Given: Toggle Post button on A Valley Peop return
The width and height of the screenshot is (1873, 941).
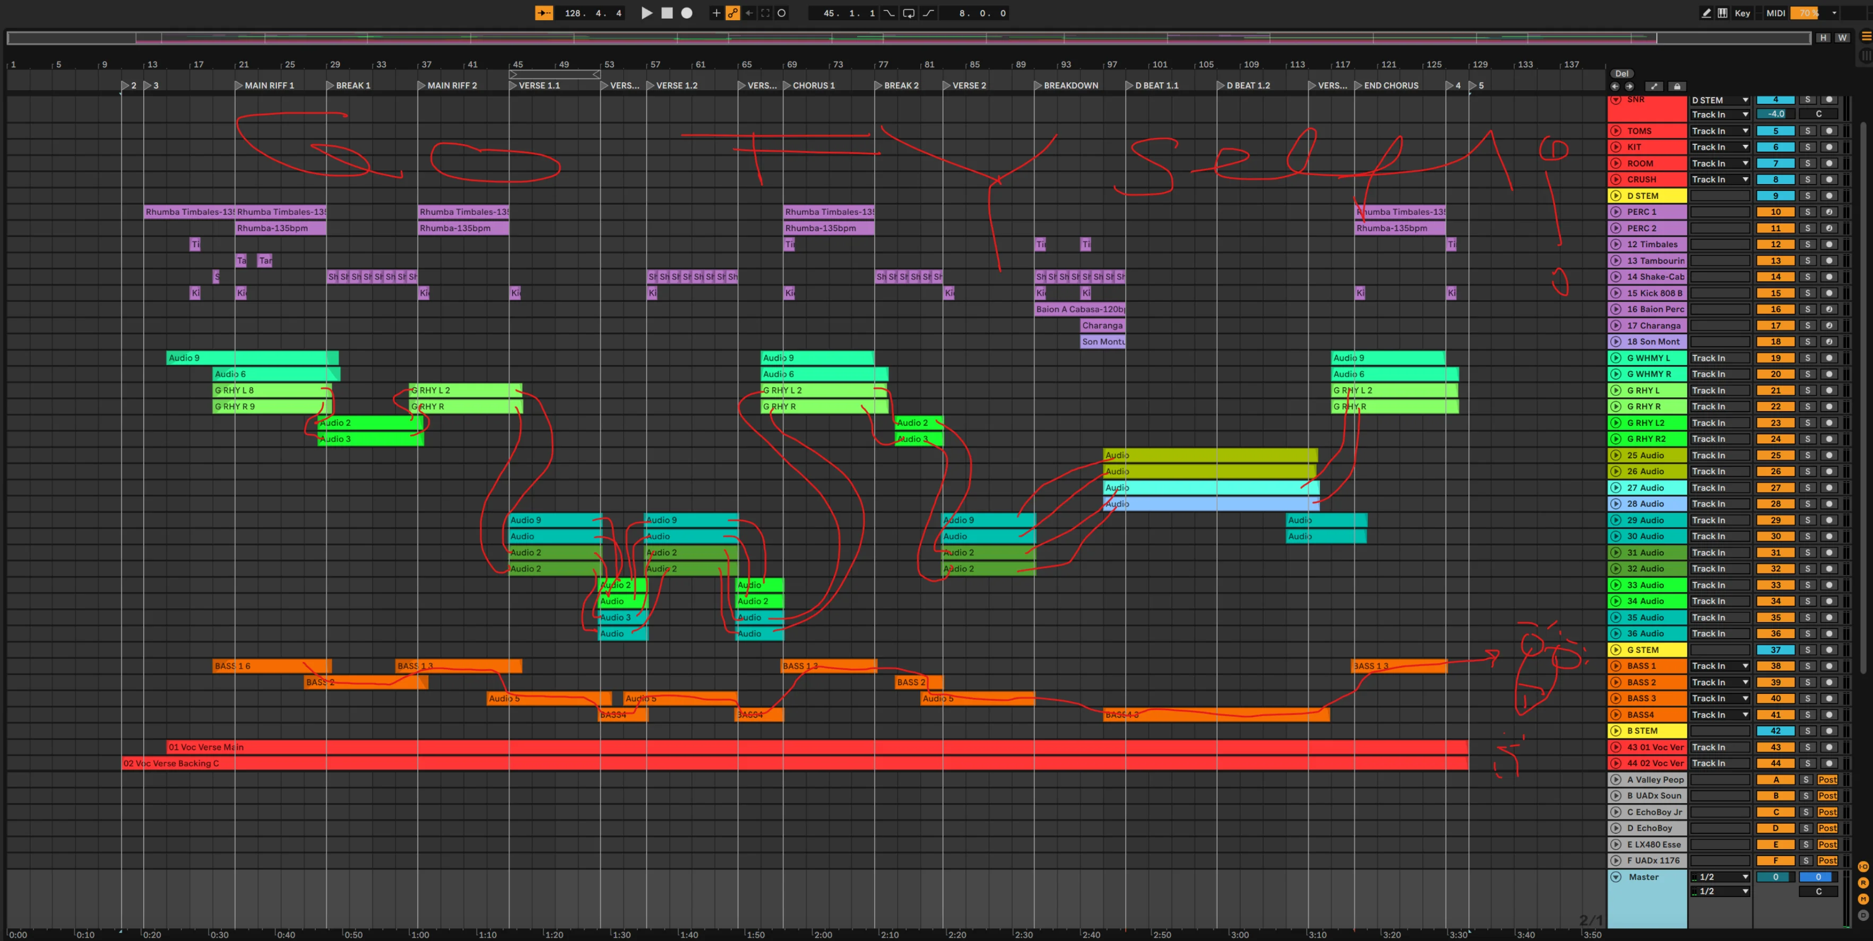Looking at the screenshot, I should (1827, 780).
